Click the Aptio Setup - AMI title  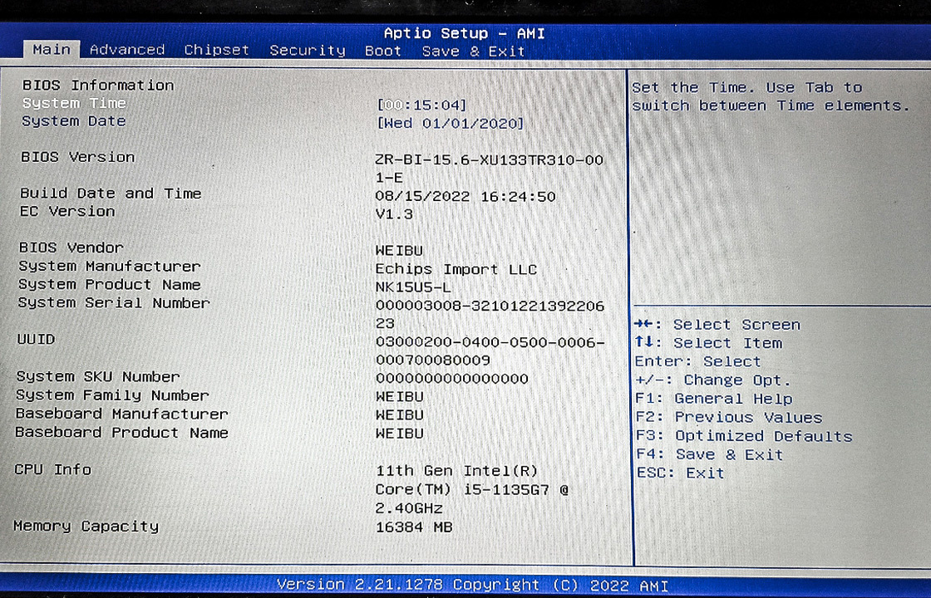[x=465, y=33]
